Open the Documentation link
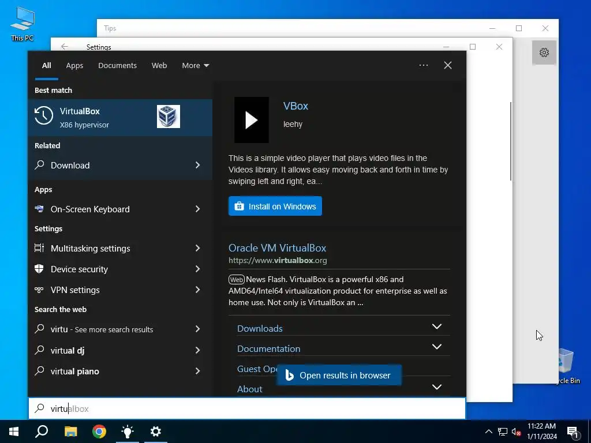The width and height of the screenshot is (591, 443). point(268,349)
